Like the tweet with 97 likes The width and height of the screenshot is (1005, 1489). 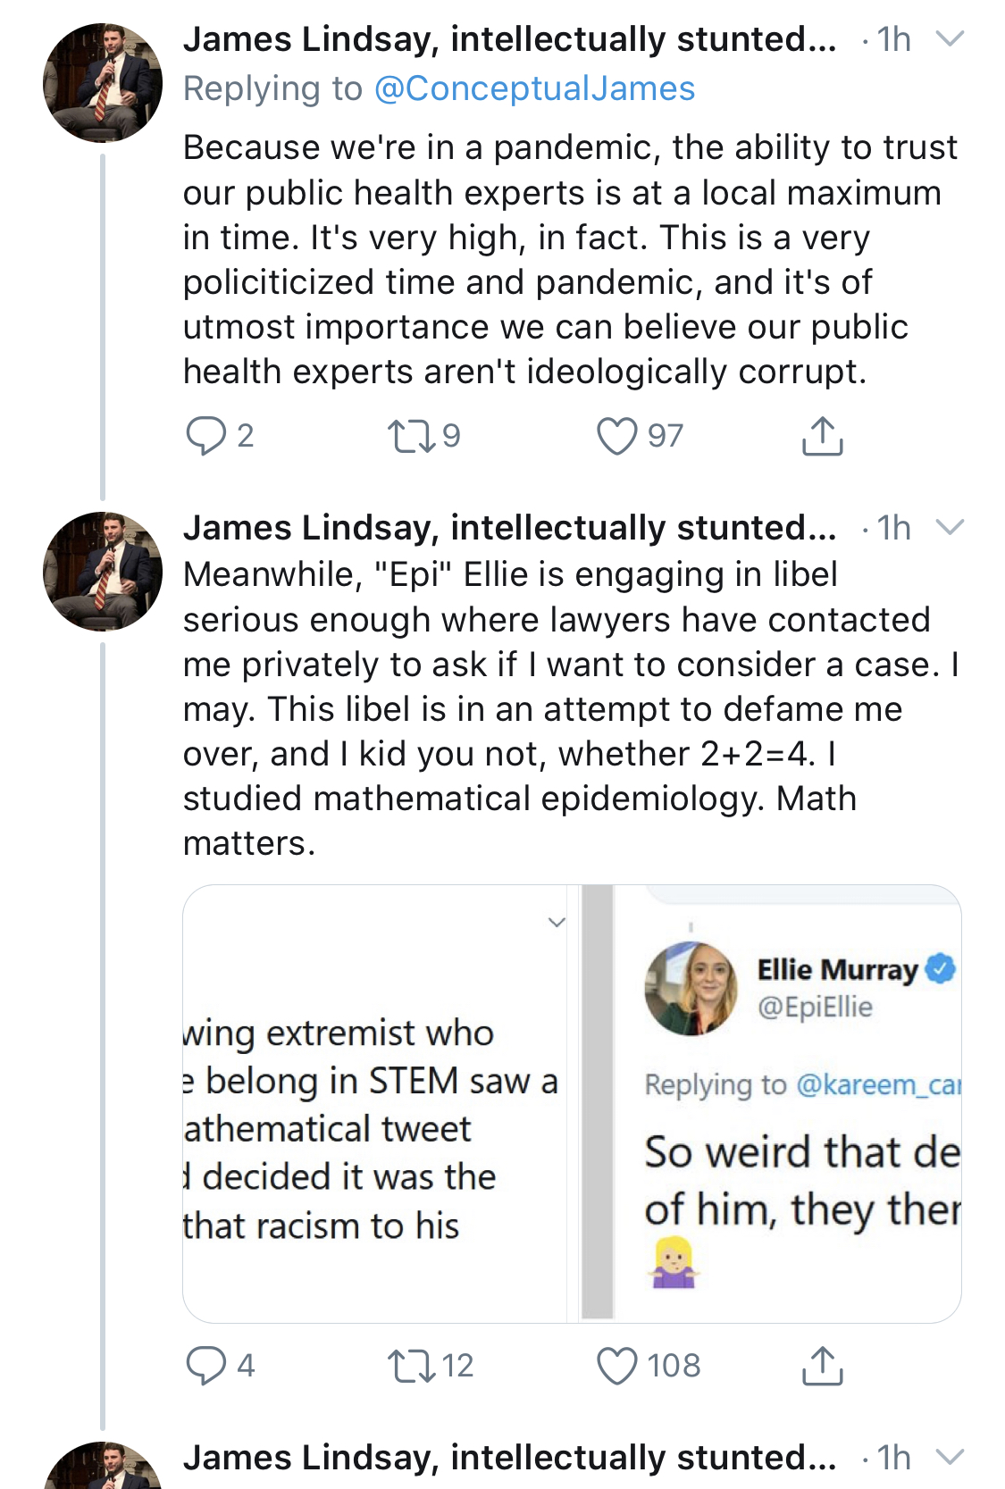(616, 436)
